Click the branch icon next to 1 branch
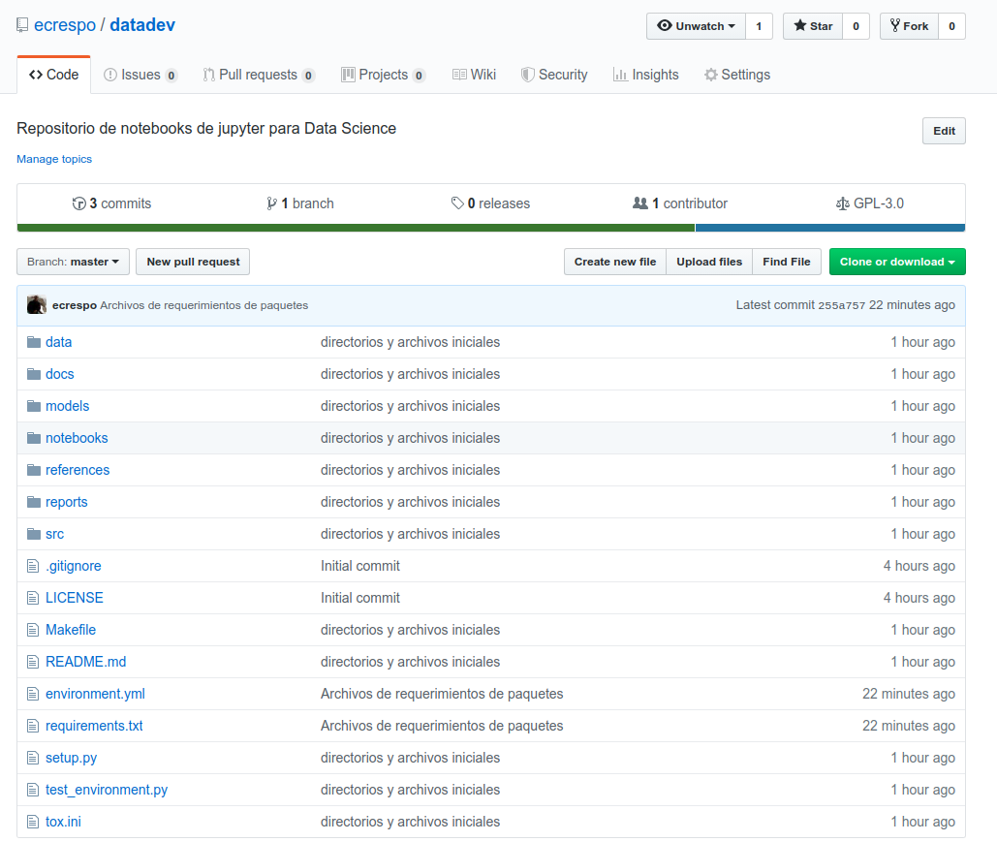Image resolution: width=997 pixels, height=842 pixels. click(271, 203)
